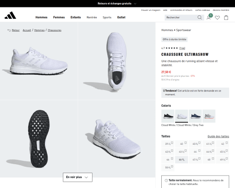Screen dimensions: 235x188
Task: Open the Outlet menu
Action: tap(121, 17)
